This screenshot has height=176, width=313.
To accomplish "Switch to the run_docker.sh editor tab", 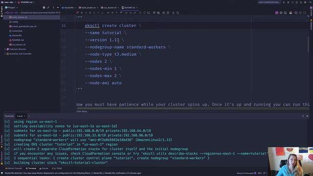I will tap(110, 8).
